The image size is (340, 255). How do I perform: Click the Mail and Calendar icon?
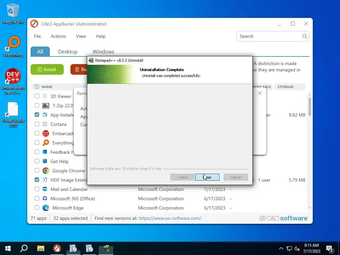pos(45,189)
